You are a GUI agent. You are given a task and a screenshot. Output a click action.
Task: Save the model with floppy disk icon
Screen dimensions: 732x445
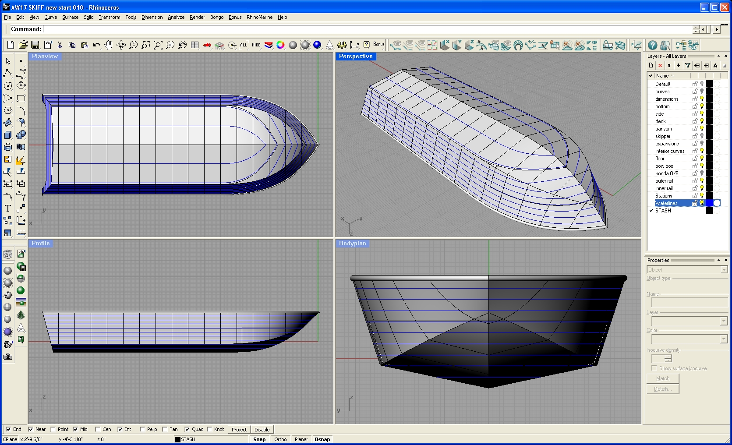point(35,45)
